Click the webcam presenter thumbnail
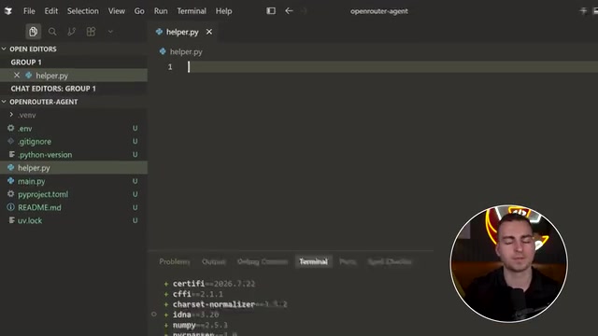 [x=508, y=263]
